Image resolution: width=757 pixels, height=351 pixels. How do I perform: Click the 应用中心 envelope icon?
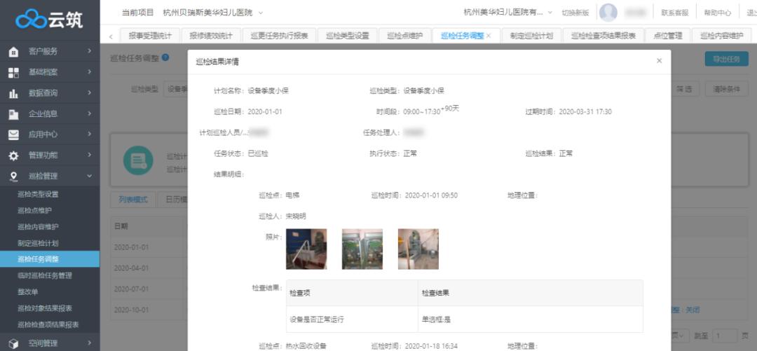(14, 135)
